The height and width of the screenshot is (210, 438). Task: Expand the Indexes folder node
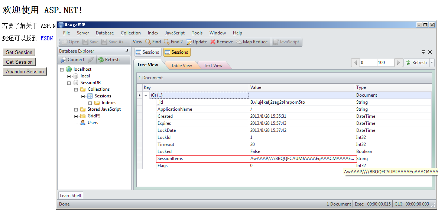(90, 103)
